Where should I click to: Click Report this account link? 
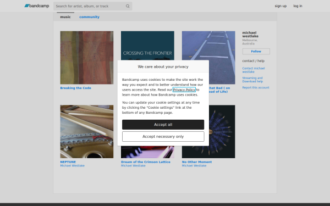(x=256, y=87)
